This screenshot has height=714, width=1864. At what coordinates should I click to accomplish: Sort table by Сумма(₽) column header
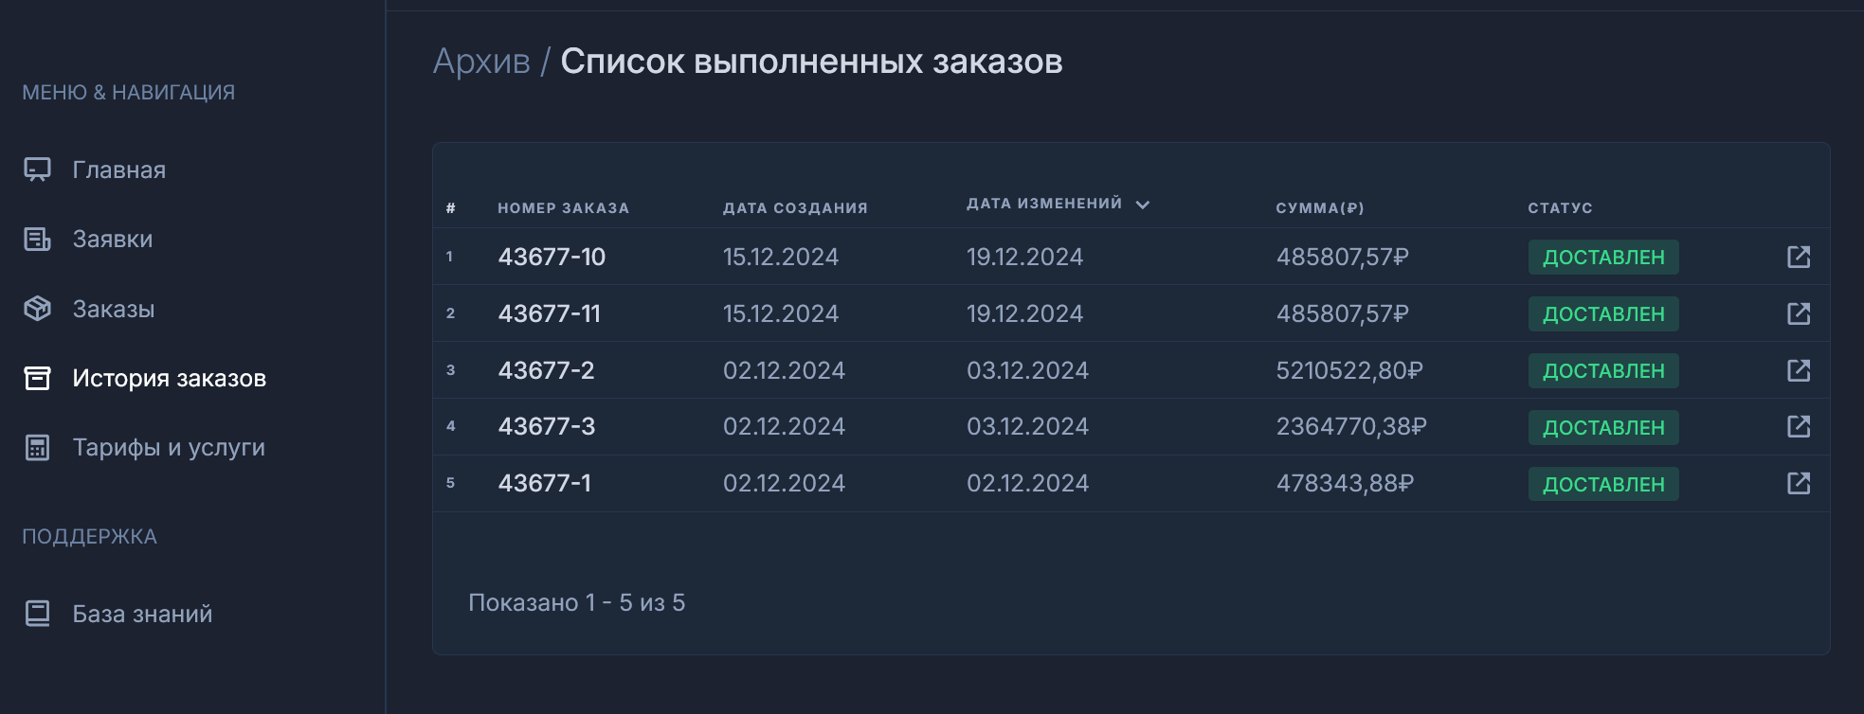(x=1319, y=208)
